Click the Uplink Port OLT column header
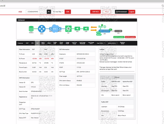164x124 pixels. pos(128,82)
